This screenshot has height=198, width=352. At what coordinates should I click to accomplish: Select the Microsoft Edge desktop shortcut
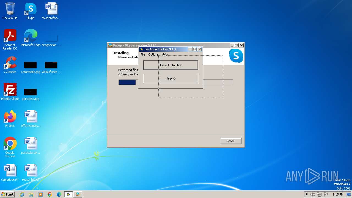coord(31,38)
